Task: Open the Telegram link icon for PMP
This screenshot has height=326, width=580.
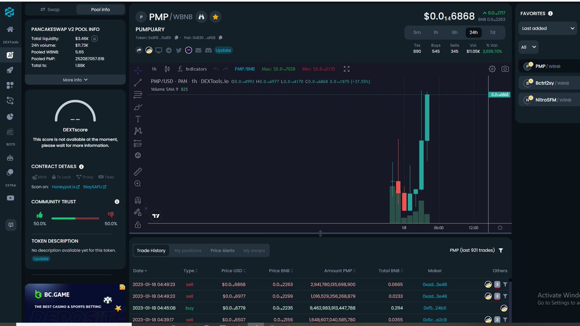Action: [169, 50]
